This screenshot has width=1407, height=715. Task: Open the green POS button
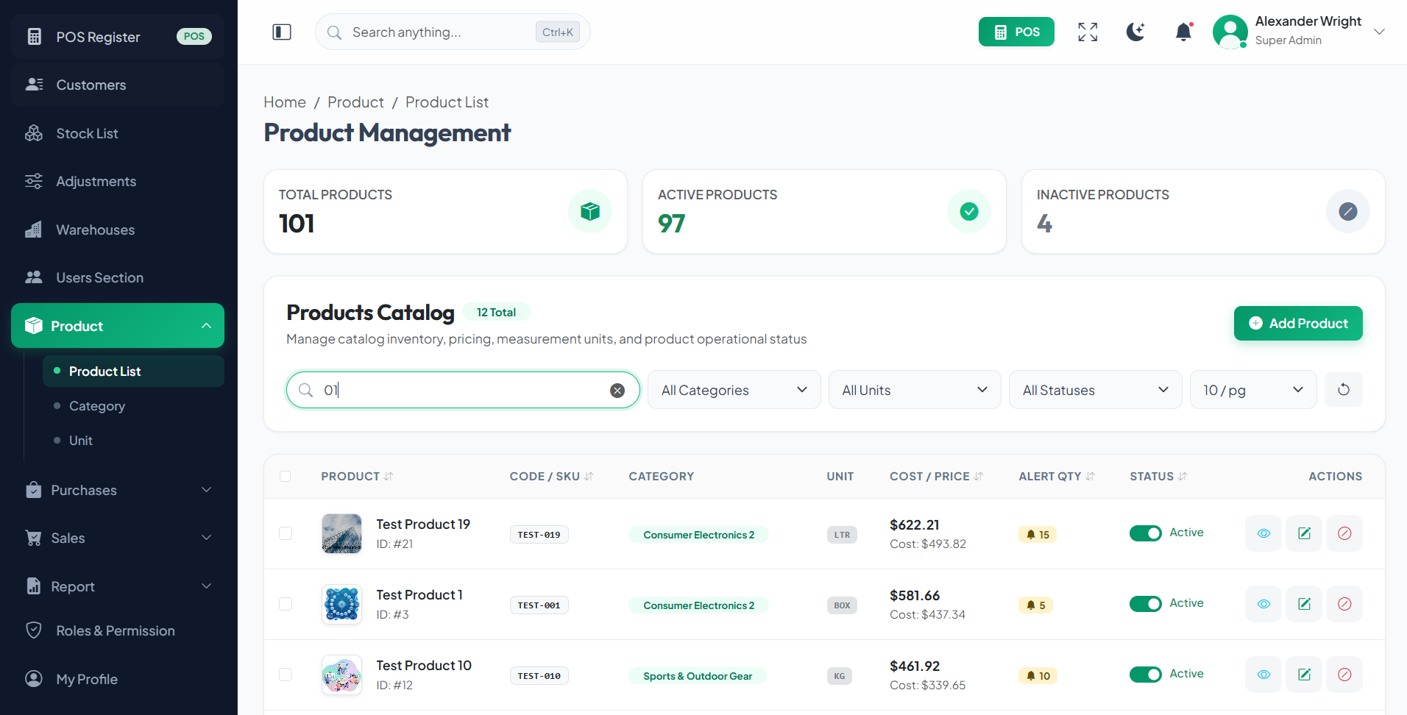1016,32
